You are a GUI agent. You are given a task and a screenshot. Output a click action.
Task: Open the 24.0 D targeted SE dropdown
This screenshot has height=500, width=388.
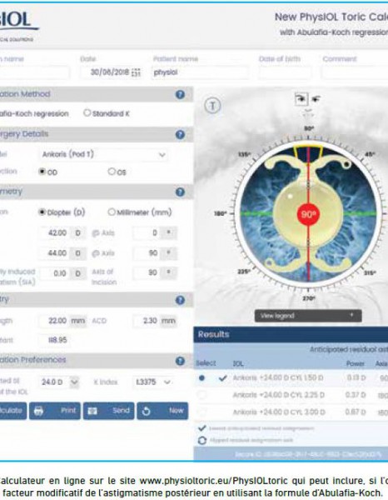pyautogui.click(x=59, y=382)
